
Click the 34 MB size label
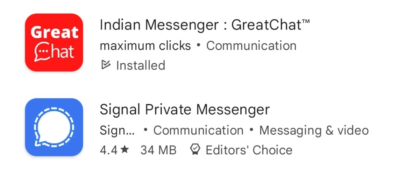[159, 150]
